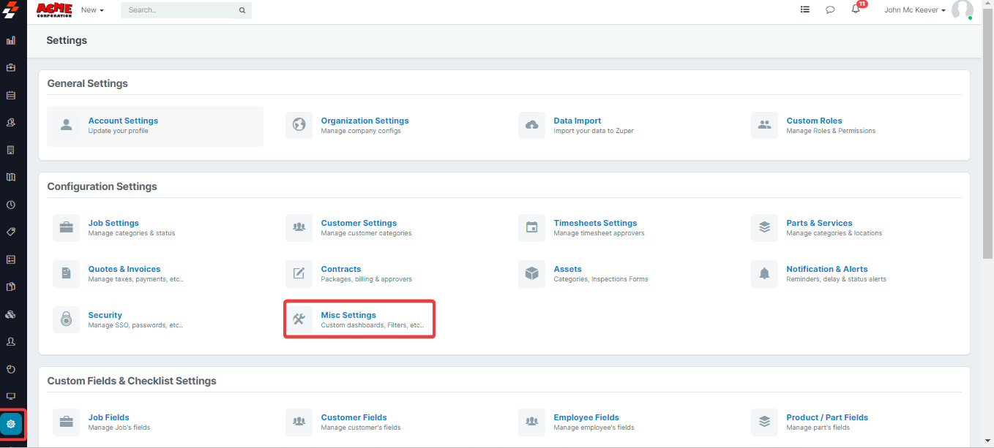Expand the New dropdown menu
Image resolution: width=994 pixels, height=448 pixels.
click(92, 10)
